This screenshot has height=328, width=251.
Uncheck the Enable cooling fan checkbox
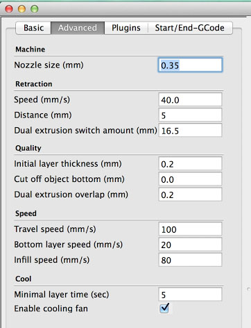coord(164,308)
